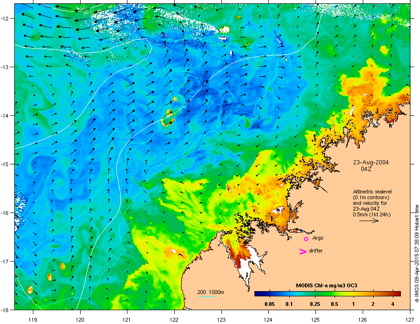Click the '200 1000m' contour legend text
This screenshot has width=420, height=324.
click(x=211, y=292)
